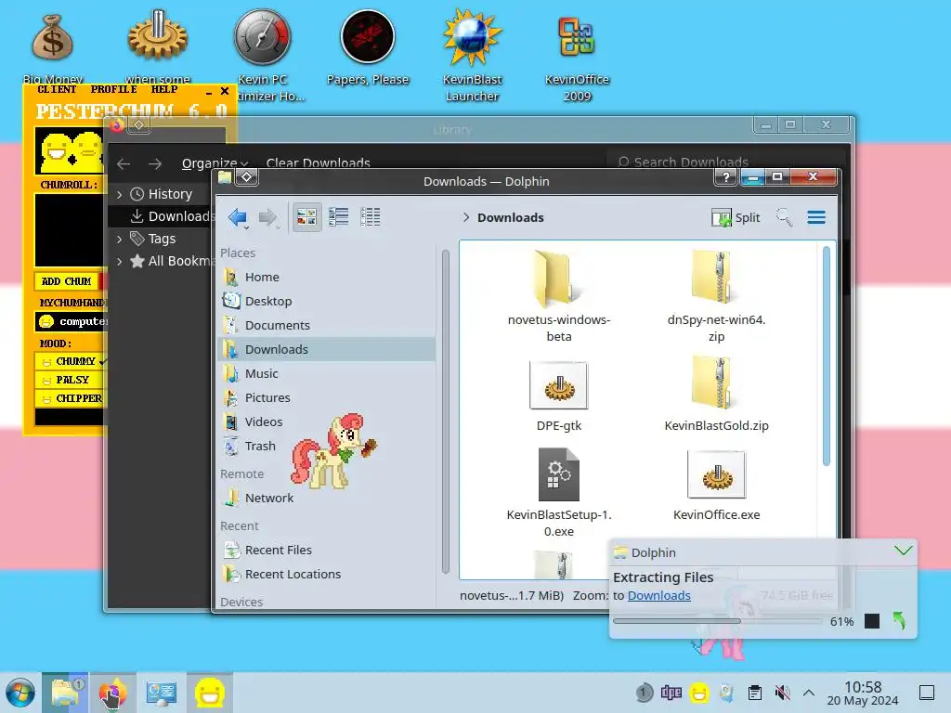Select Home in Places panel
The height and width of the screenshot is (713, 951).
[x=326, y=277]
